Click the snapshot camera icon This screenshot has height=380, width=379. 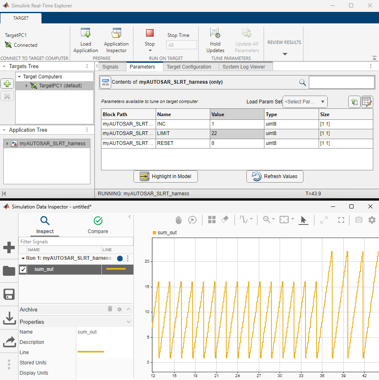tap(359, 220)
